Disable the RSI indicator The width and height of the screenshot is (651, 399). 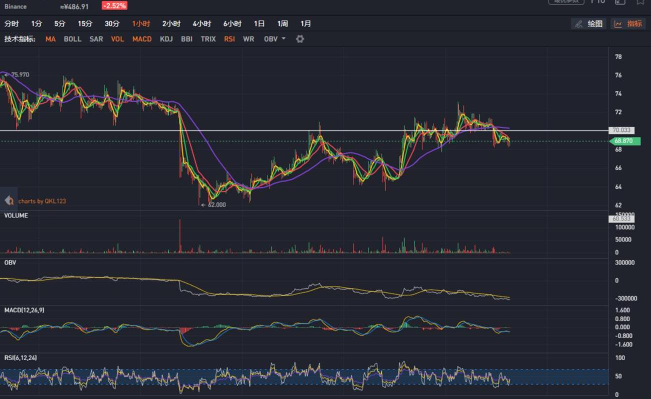pyautogui.click(x=229, y=39)
